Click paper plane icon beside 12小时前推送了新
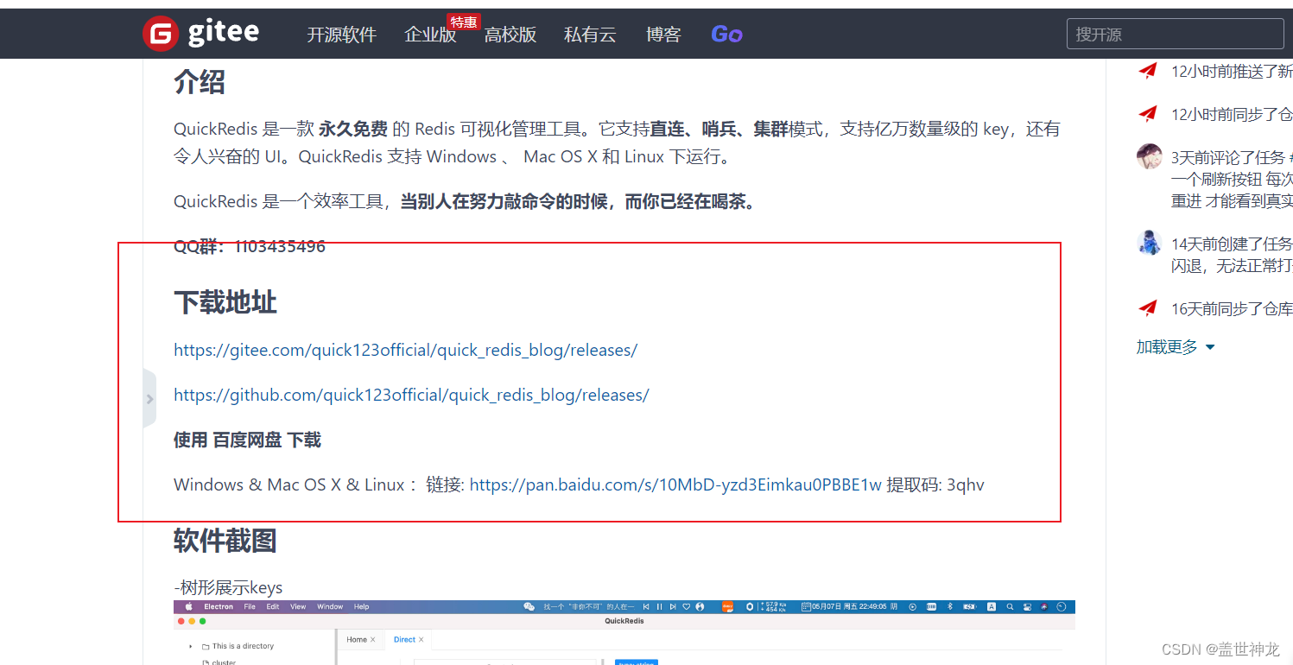The image size is (1293, 665). [1147, 71]
